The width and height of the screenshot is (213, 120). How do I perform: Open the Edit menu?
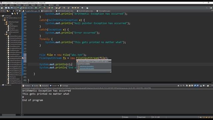coord(6,5)
